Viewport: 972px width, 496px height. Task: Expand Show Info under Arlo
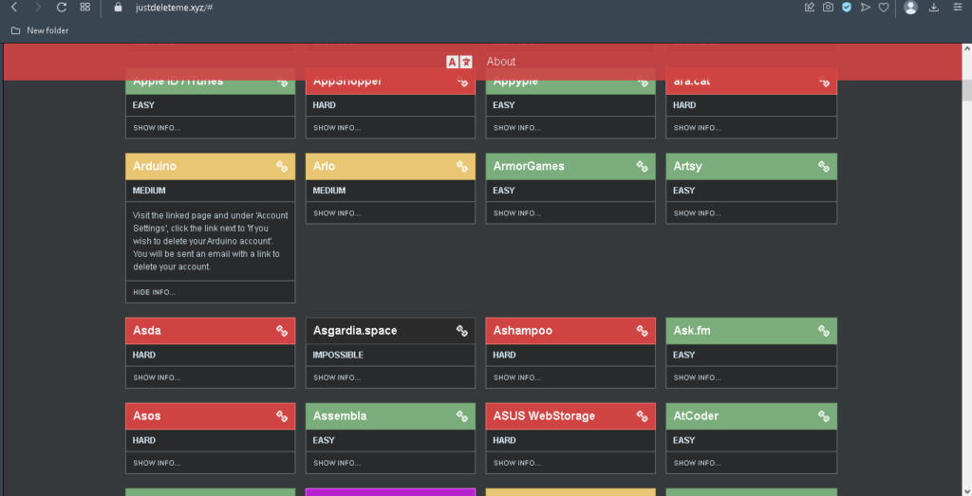point(337,213)
